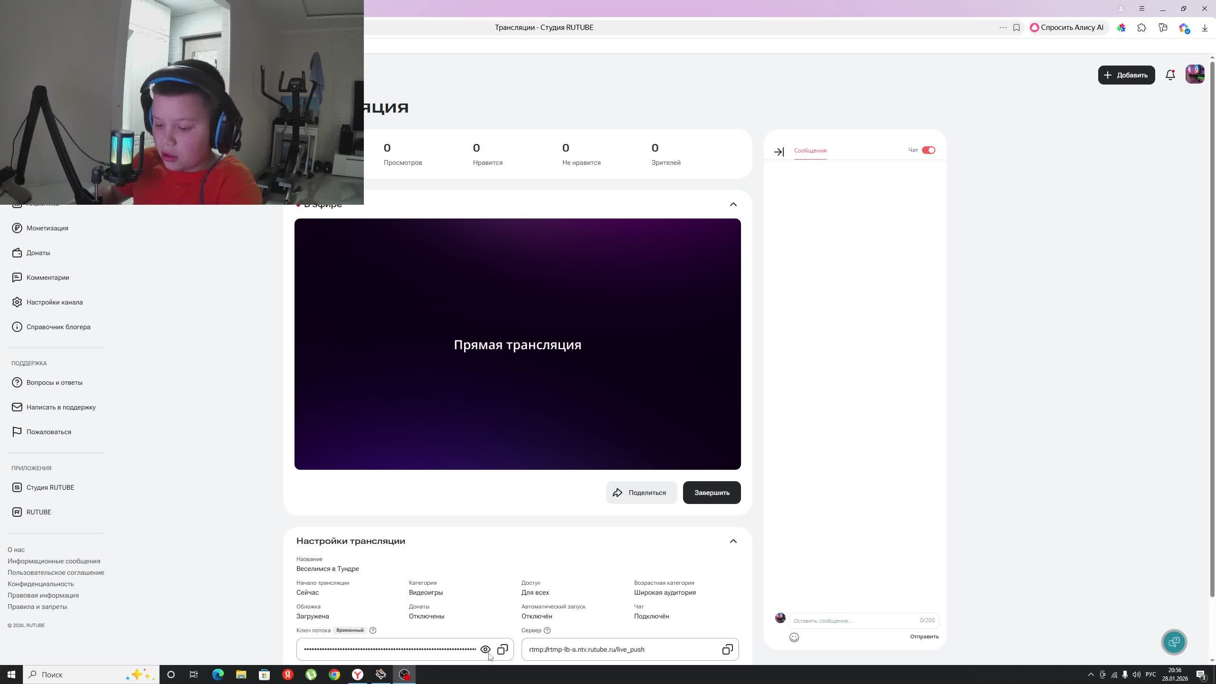Collapse the В эфире section
The image size is (1216, 684).
(733, 204)
